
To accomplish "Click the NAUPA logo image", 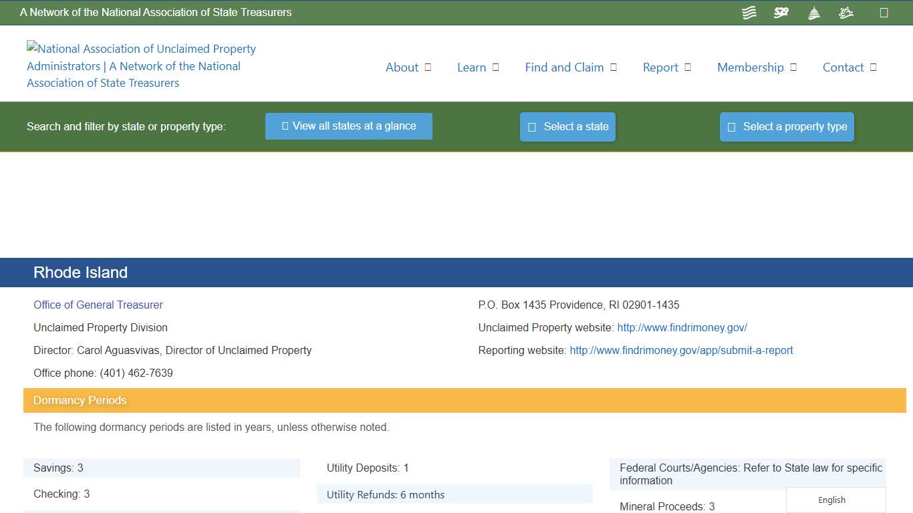I will point(140,65).
